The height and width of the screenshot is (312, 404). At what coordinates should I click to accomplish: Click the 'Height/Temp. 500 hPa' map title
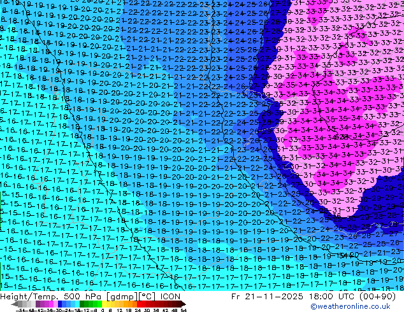pos(51,297)
